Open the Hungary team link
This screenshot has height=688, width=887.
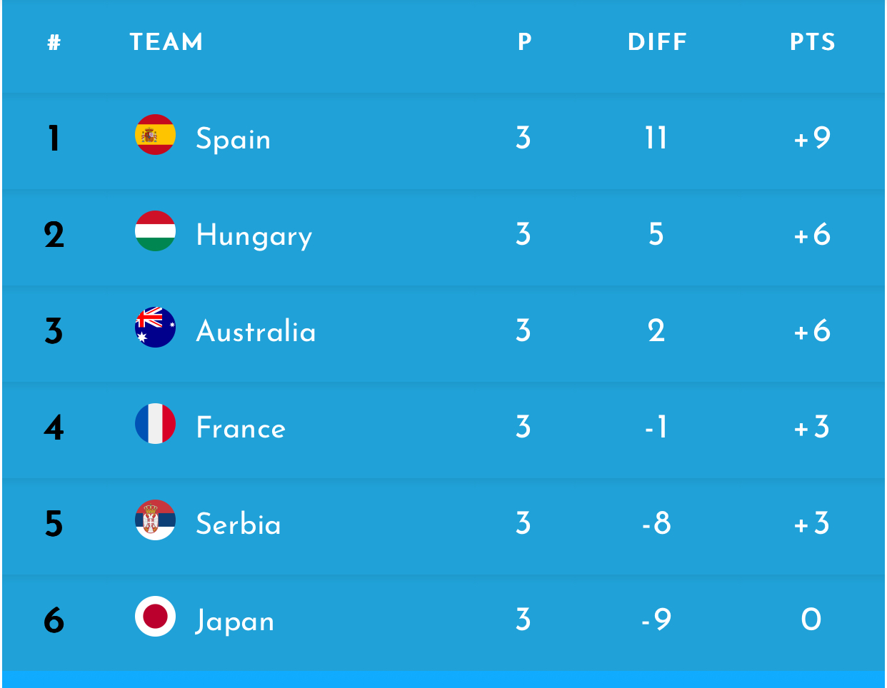coord(254,236)
